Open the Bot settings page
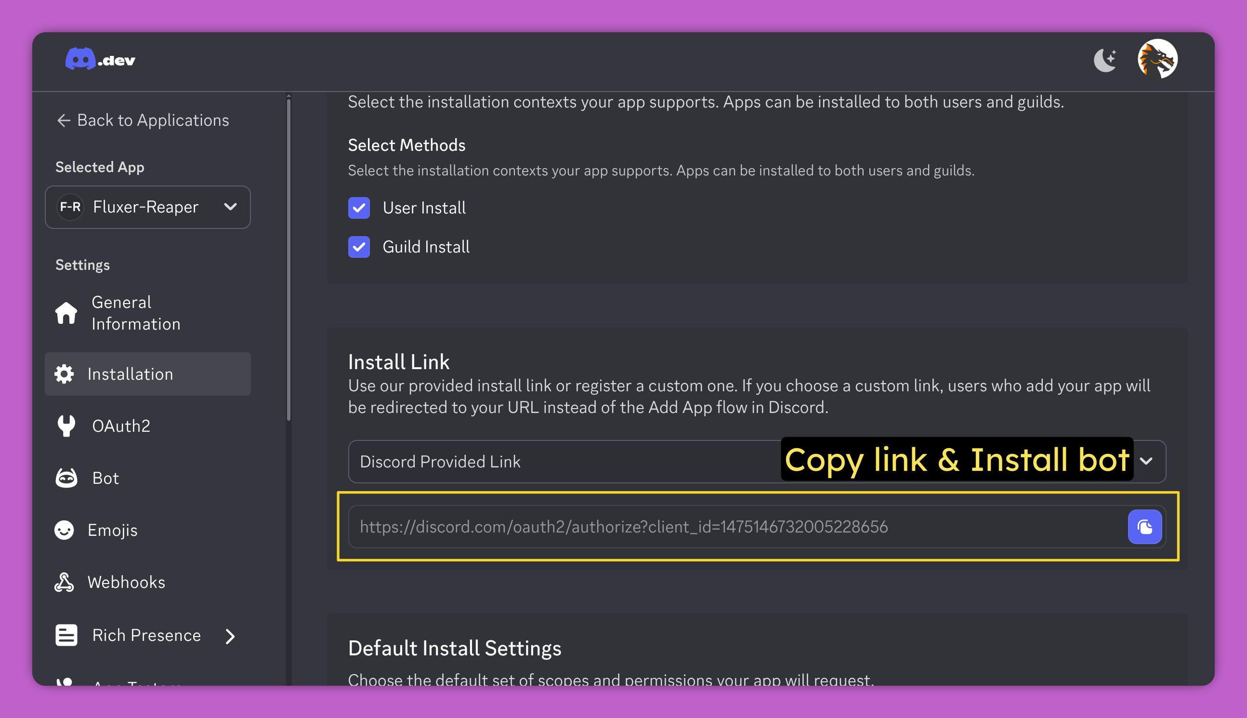1247x718 pixels. 148,478
